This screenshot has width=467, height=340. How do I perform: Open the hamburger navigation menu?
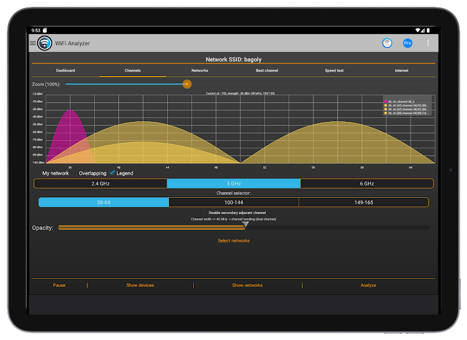coord(33,43)
